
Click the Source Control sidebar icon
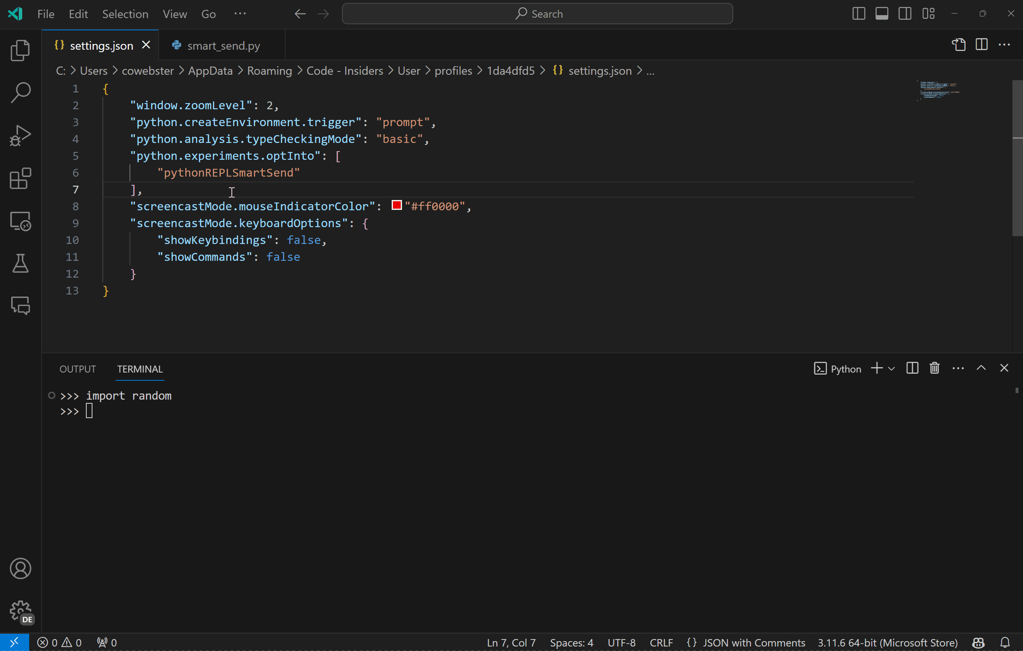pos(20,134)
